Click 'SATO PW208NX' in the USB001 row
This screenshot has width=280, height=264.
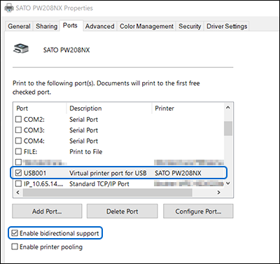coord(178,173)
